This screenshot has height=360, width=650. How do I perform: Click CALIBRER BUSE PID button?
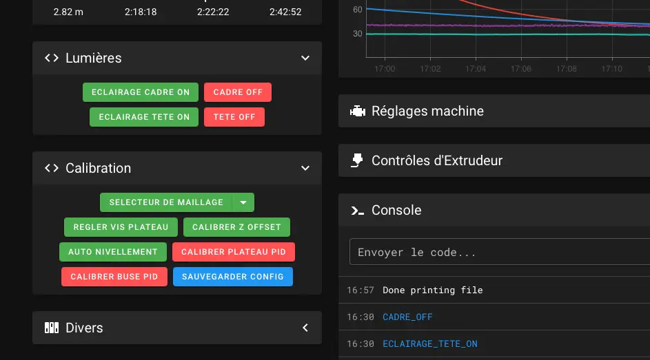tap(114, 277)
